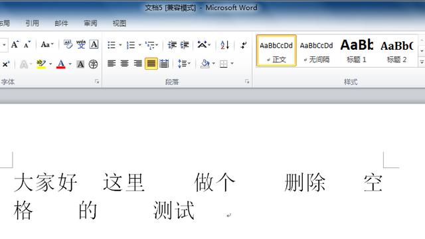Click the Grow Font button
The width and height of the screenshot is (425, 239).
pos(15,44)
